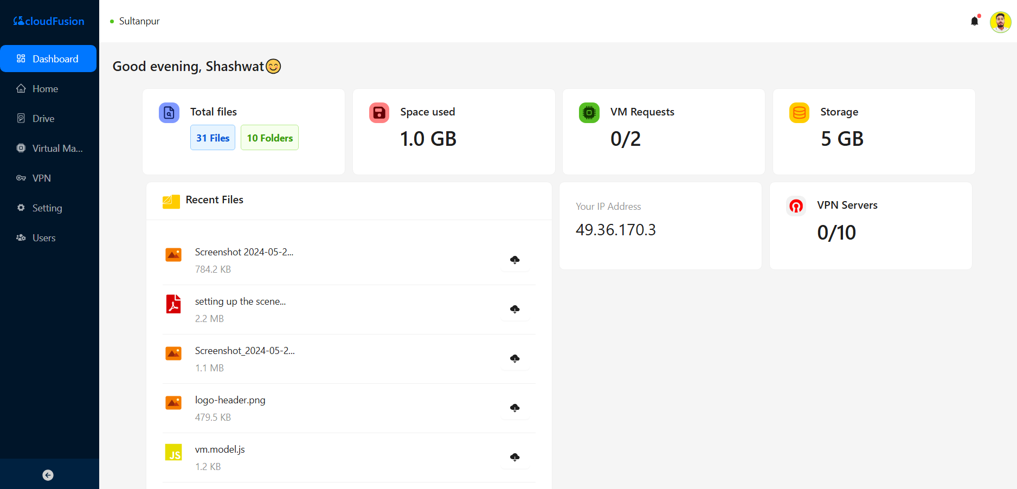
Task: Click the 5 GB Storage value
Action: 842,139
